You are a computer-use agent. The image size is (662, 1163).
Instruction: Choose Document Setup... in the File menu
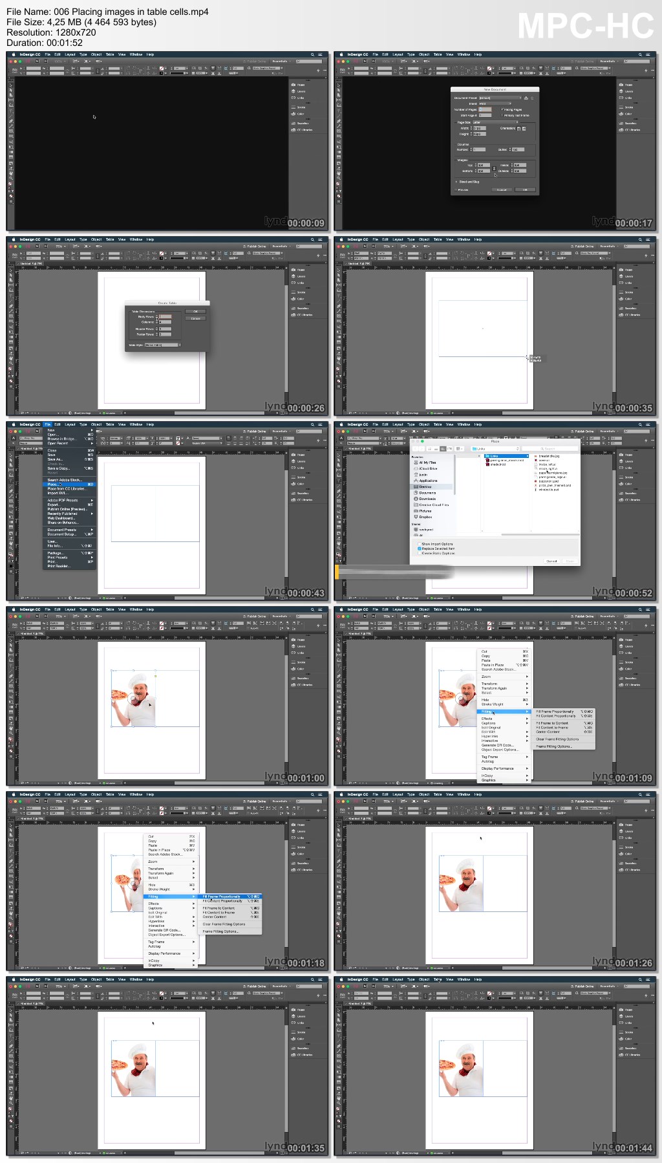(x=69, y=534)
